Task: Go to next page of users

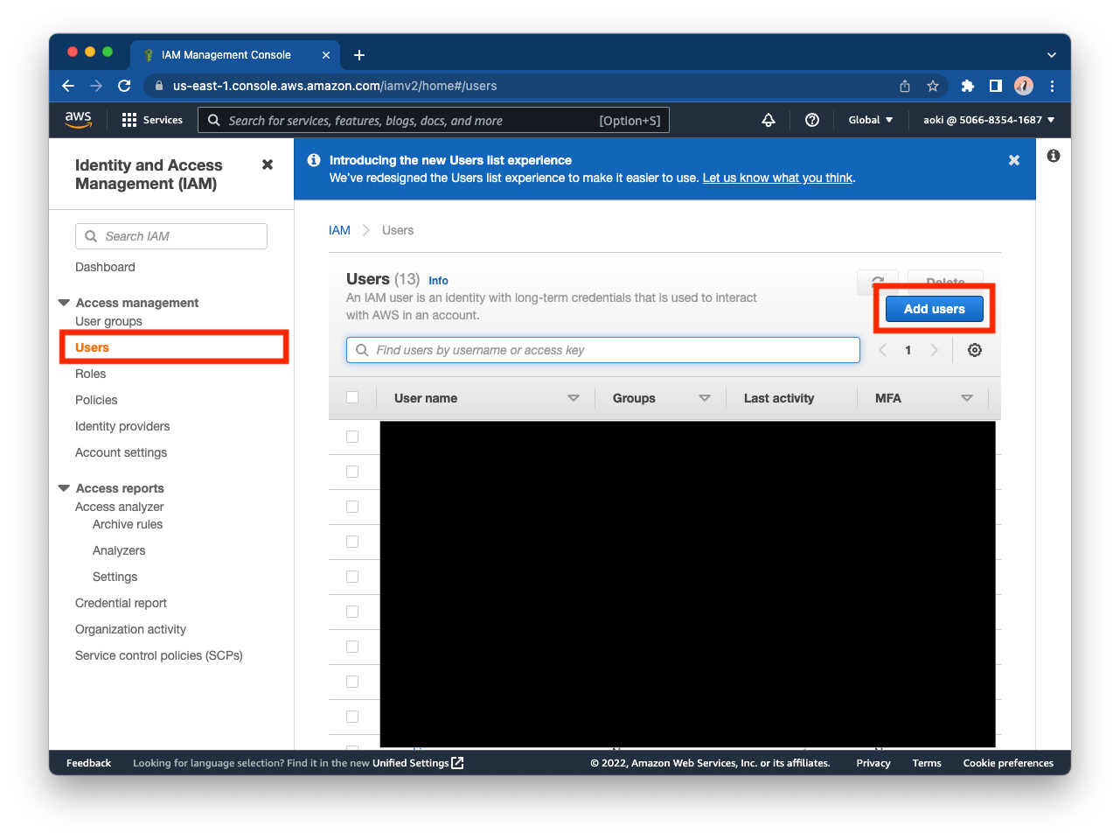Action: point(935,350)
